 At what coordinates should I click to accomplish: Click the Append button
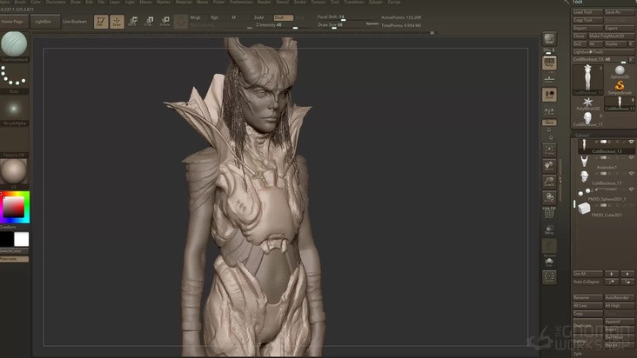619,322
